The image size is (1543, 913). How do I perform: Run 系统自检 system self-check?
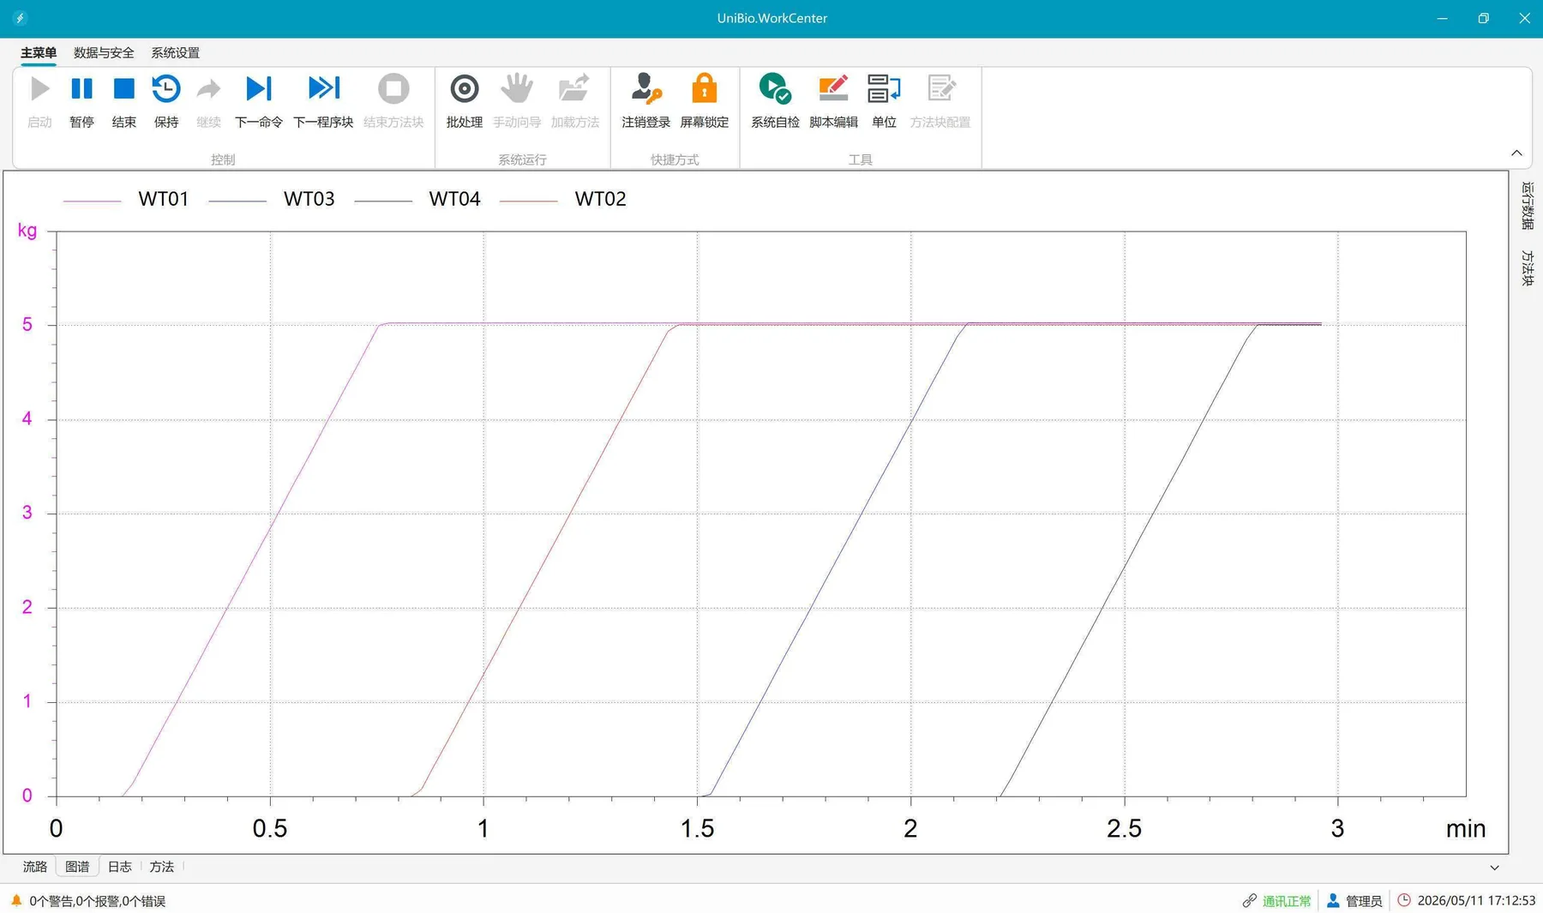coord(775,101)
